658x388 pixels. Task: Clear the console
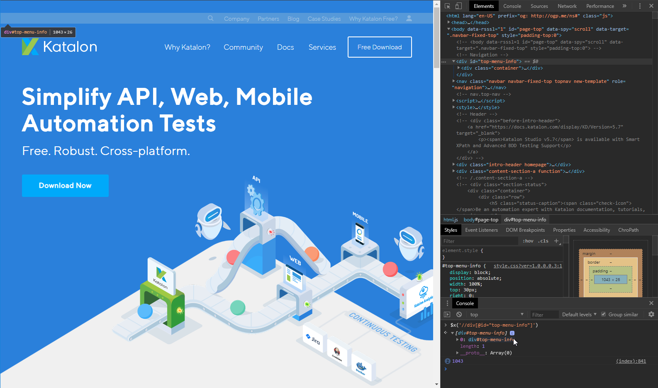tap(459, 315)
